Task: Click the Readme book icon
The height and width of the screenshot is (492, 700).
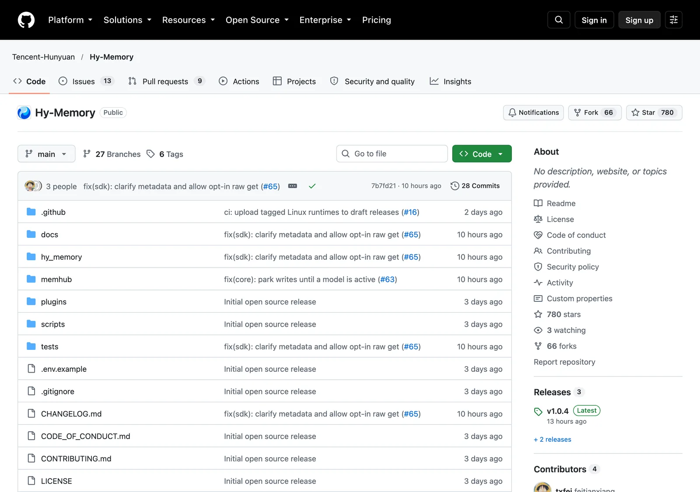Action: [538, 203]
